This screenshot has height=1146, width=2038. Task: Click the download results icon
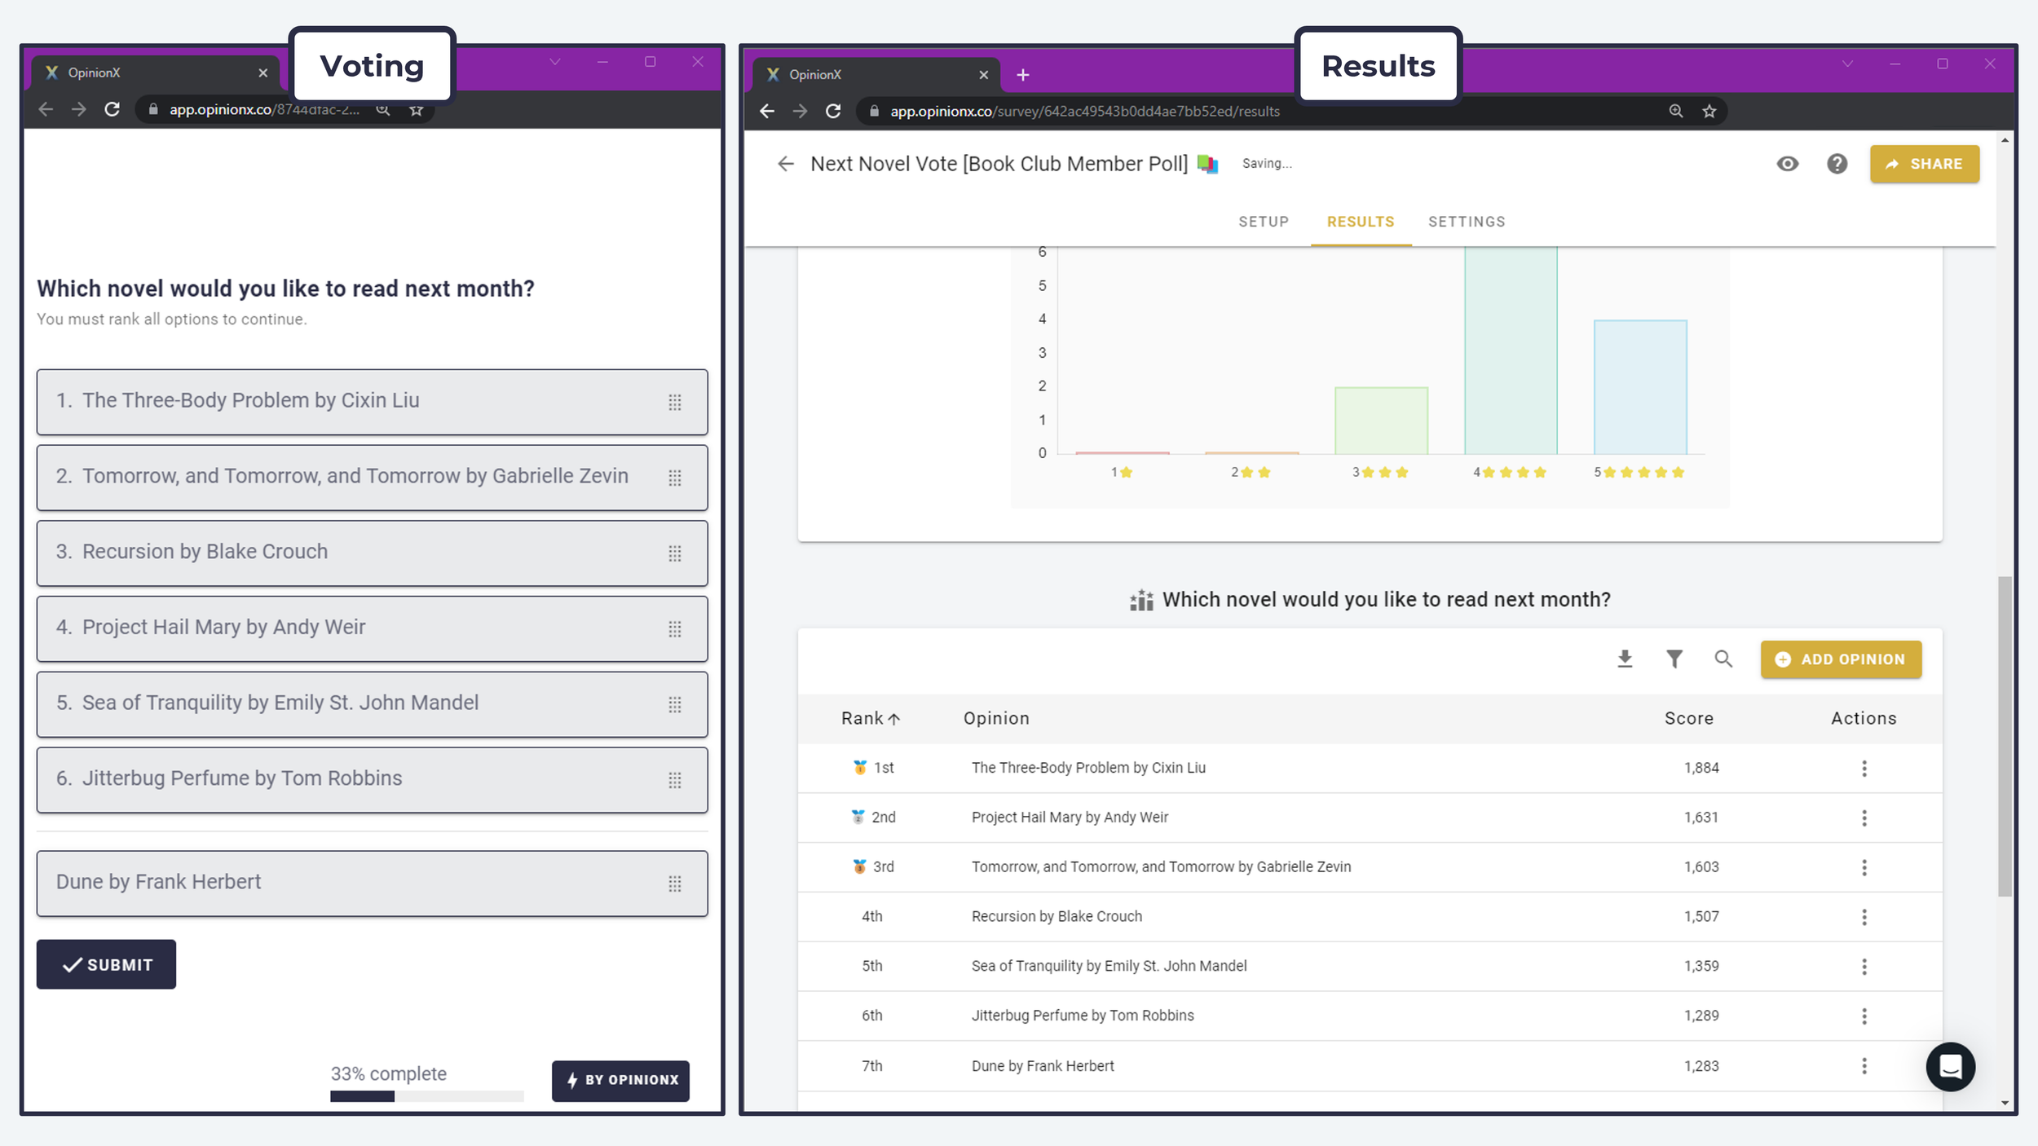point(1625,659)
